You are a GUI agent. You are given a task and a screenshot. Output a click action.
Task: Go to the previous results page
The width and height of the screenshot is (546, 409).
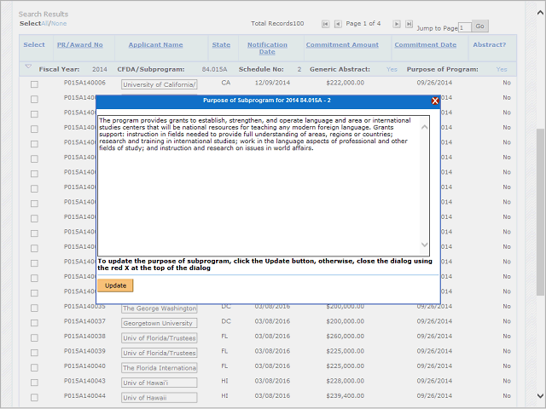[338, 24]
